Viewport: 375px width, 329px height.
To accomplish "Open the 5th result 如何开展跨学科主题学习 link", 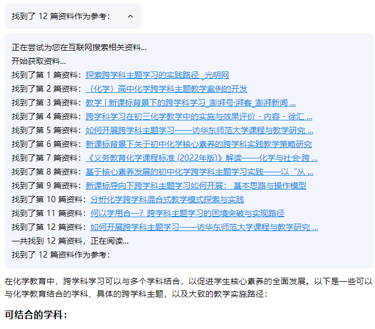I will (x=200, y=130).
